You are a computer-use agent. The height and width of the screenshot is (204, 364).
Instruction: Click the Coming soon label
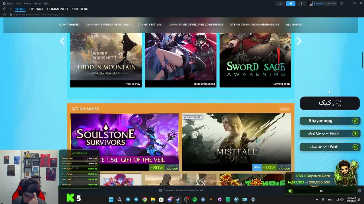coord(282,84)
